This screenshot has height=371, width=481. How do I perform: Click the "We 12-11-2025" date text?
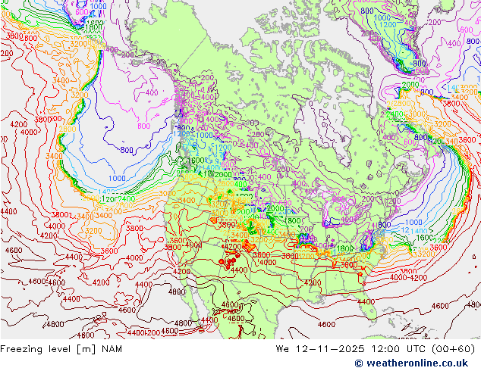pyautogui.click(x=320, y=349)
